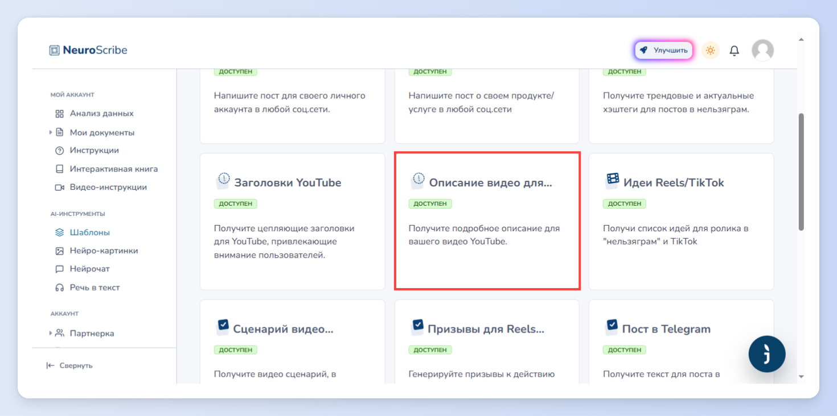Click the Свернуть arrow icon
This screenshot has height=416, width=837.
tap(50, 365)
